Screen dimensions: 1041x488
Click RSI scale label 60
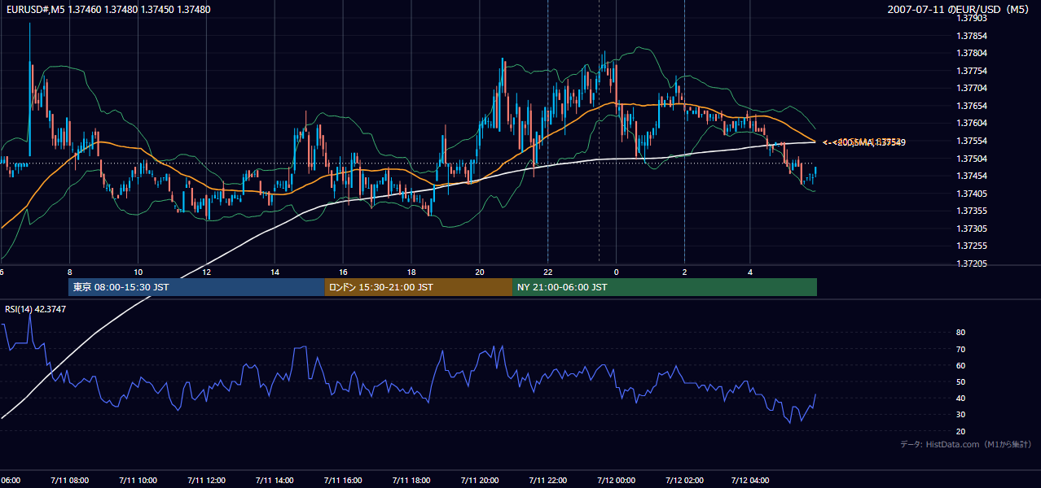coord(960,365)
